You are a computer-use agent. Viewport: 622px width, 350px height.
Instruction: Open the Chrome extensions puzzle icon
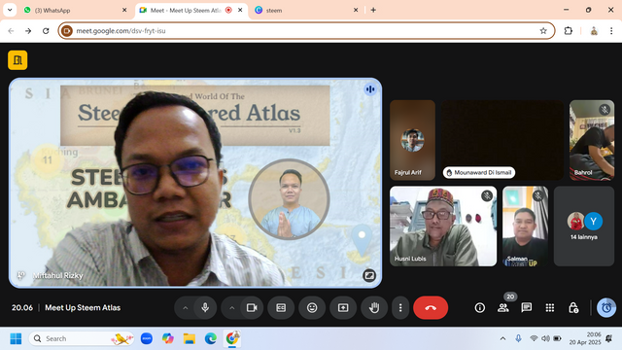click(569, 31)
